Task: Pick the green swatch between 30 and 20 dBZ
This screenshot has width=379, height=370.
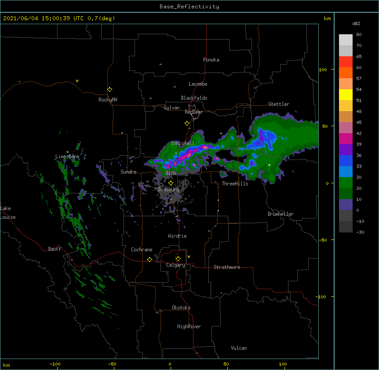Action: [346, 183]
